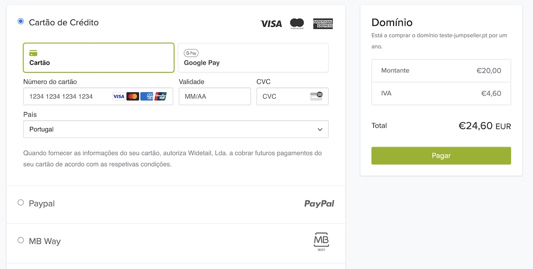Screen dimensions: 533x269
Task: Click the Validade MM/AA field
Action: 214,96
